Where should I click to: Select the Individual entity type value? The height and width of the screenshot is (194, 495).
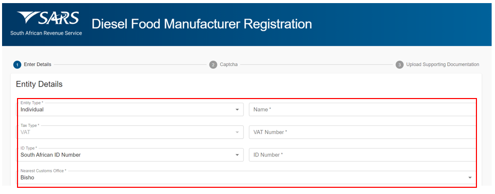(32, 110)
